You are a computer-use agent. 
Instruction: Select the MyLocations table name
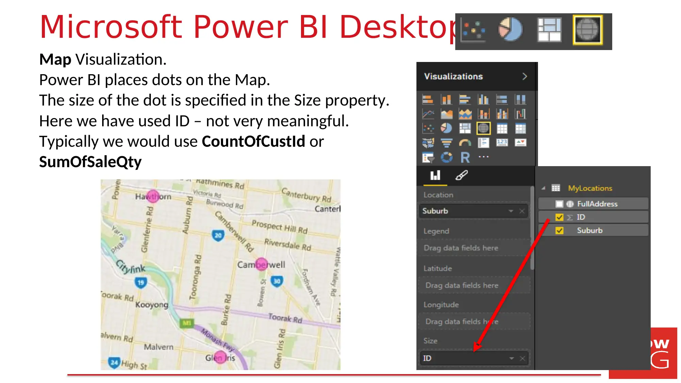point(590,188)
